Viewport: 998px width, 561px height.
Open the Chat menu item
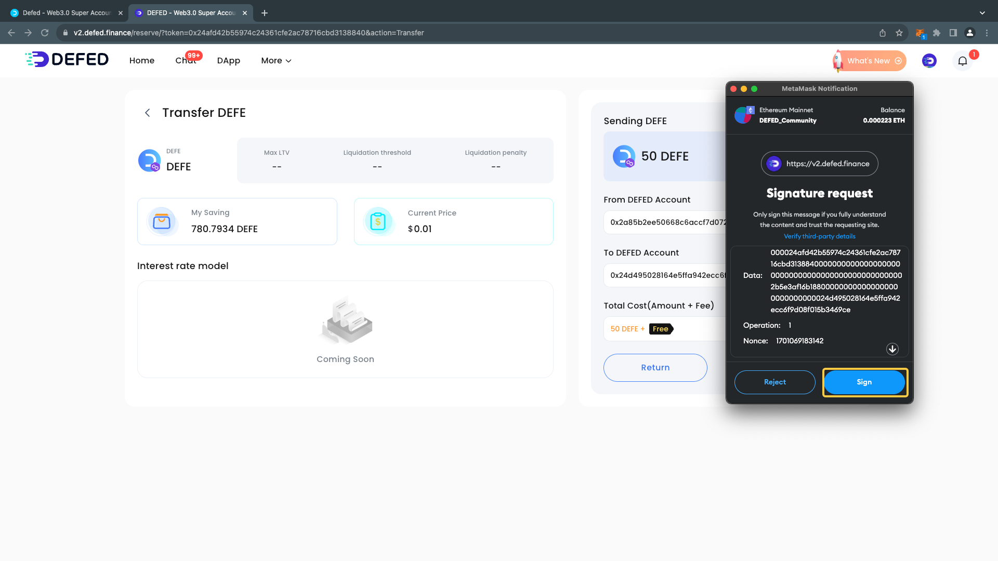pos(185,61)
